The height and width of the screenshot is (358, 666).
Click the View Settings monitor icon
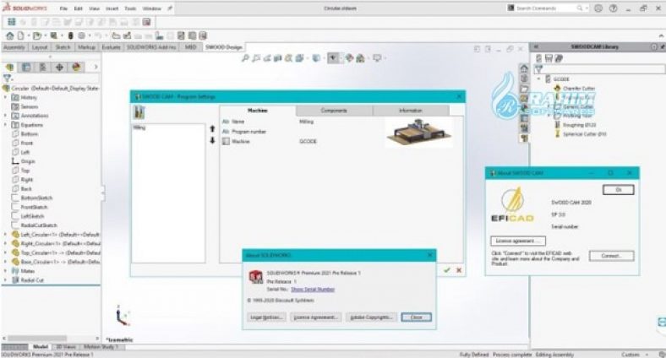[377, 58]
